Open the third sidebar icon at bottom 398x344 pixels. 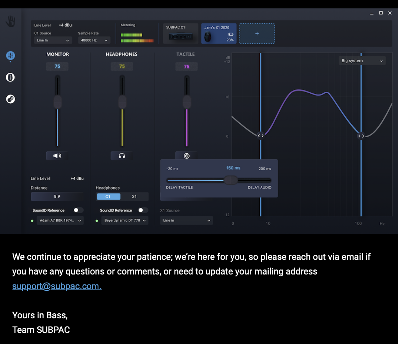coord(10,99)
